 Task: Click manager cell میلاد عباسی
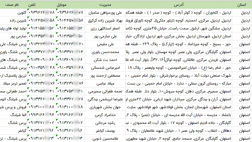105,83
